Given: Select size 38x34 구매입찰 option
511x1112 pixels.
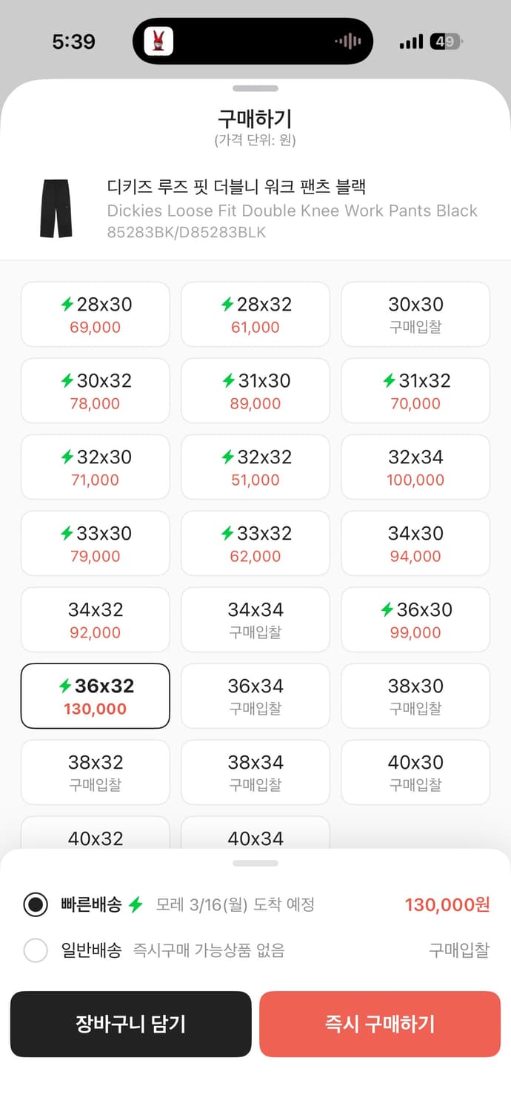Looking at the screenshot, I should pos(255,772).
